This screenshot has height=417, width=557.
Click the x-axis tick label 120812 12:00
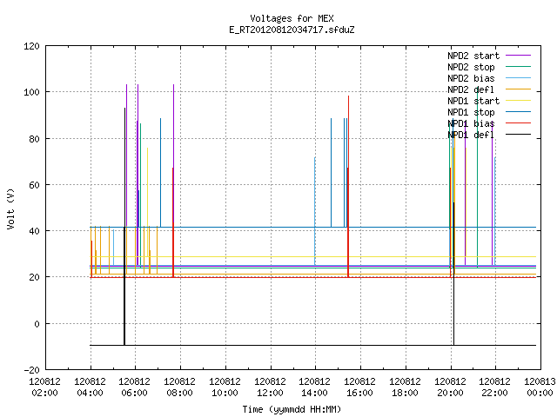click(x=270, y=387)
